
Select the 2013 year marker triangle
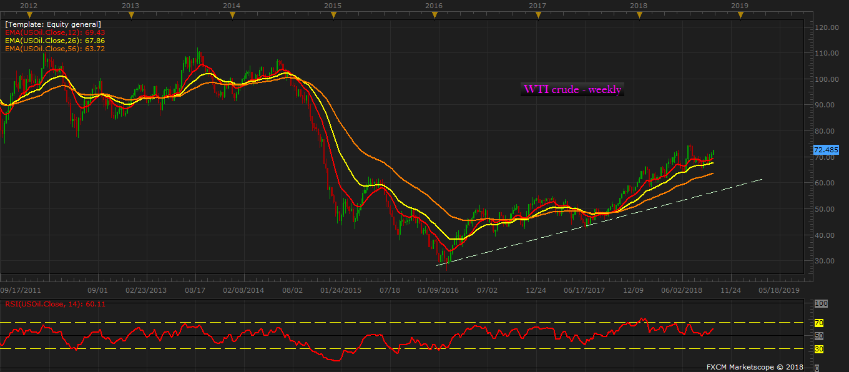[x=130, y=15]
